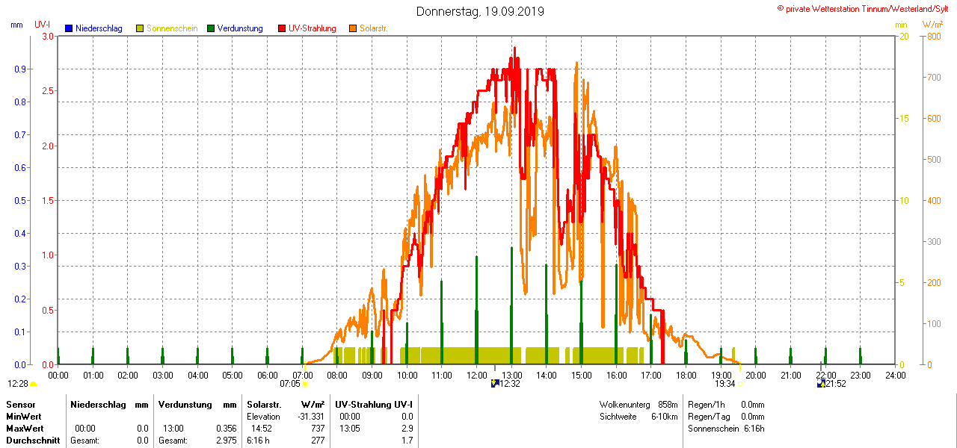Click the 15:00 time axis label
Viewport: 957px width, 448px height.
click(582, 375)
